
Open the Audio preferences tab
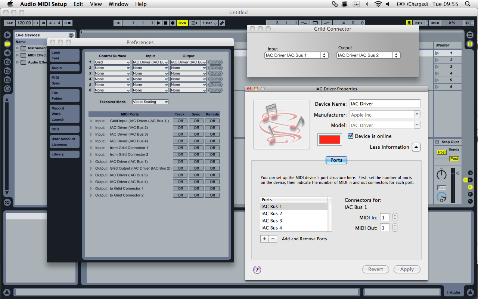[x=65, y=68]
